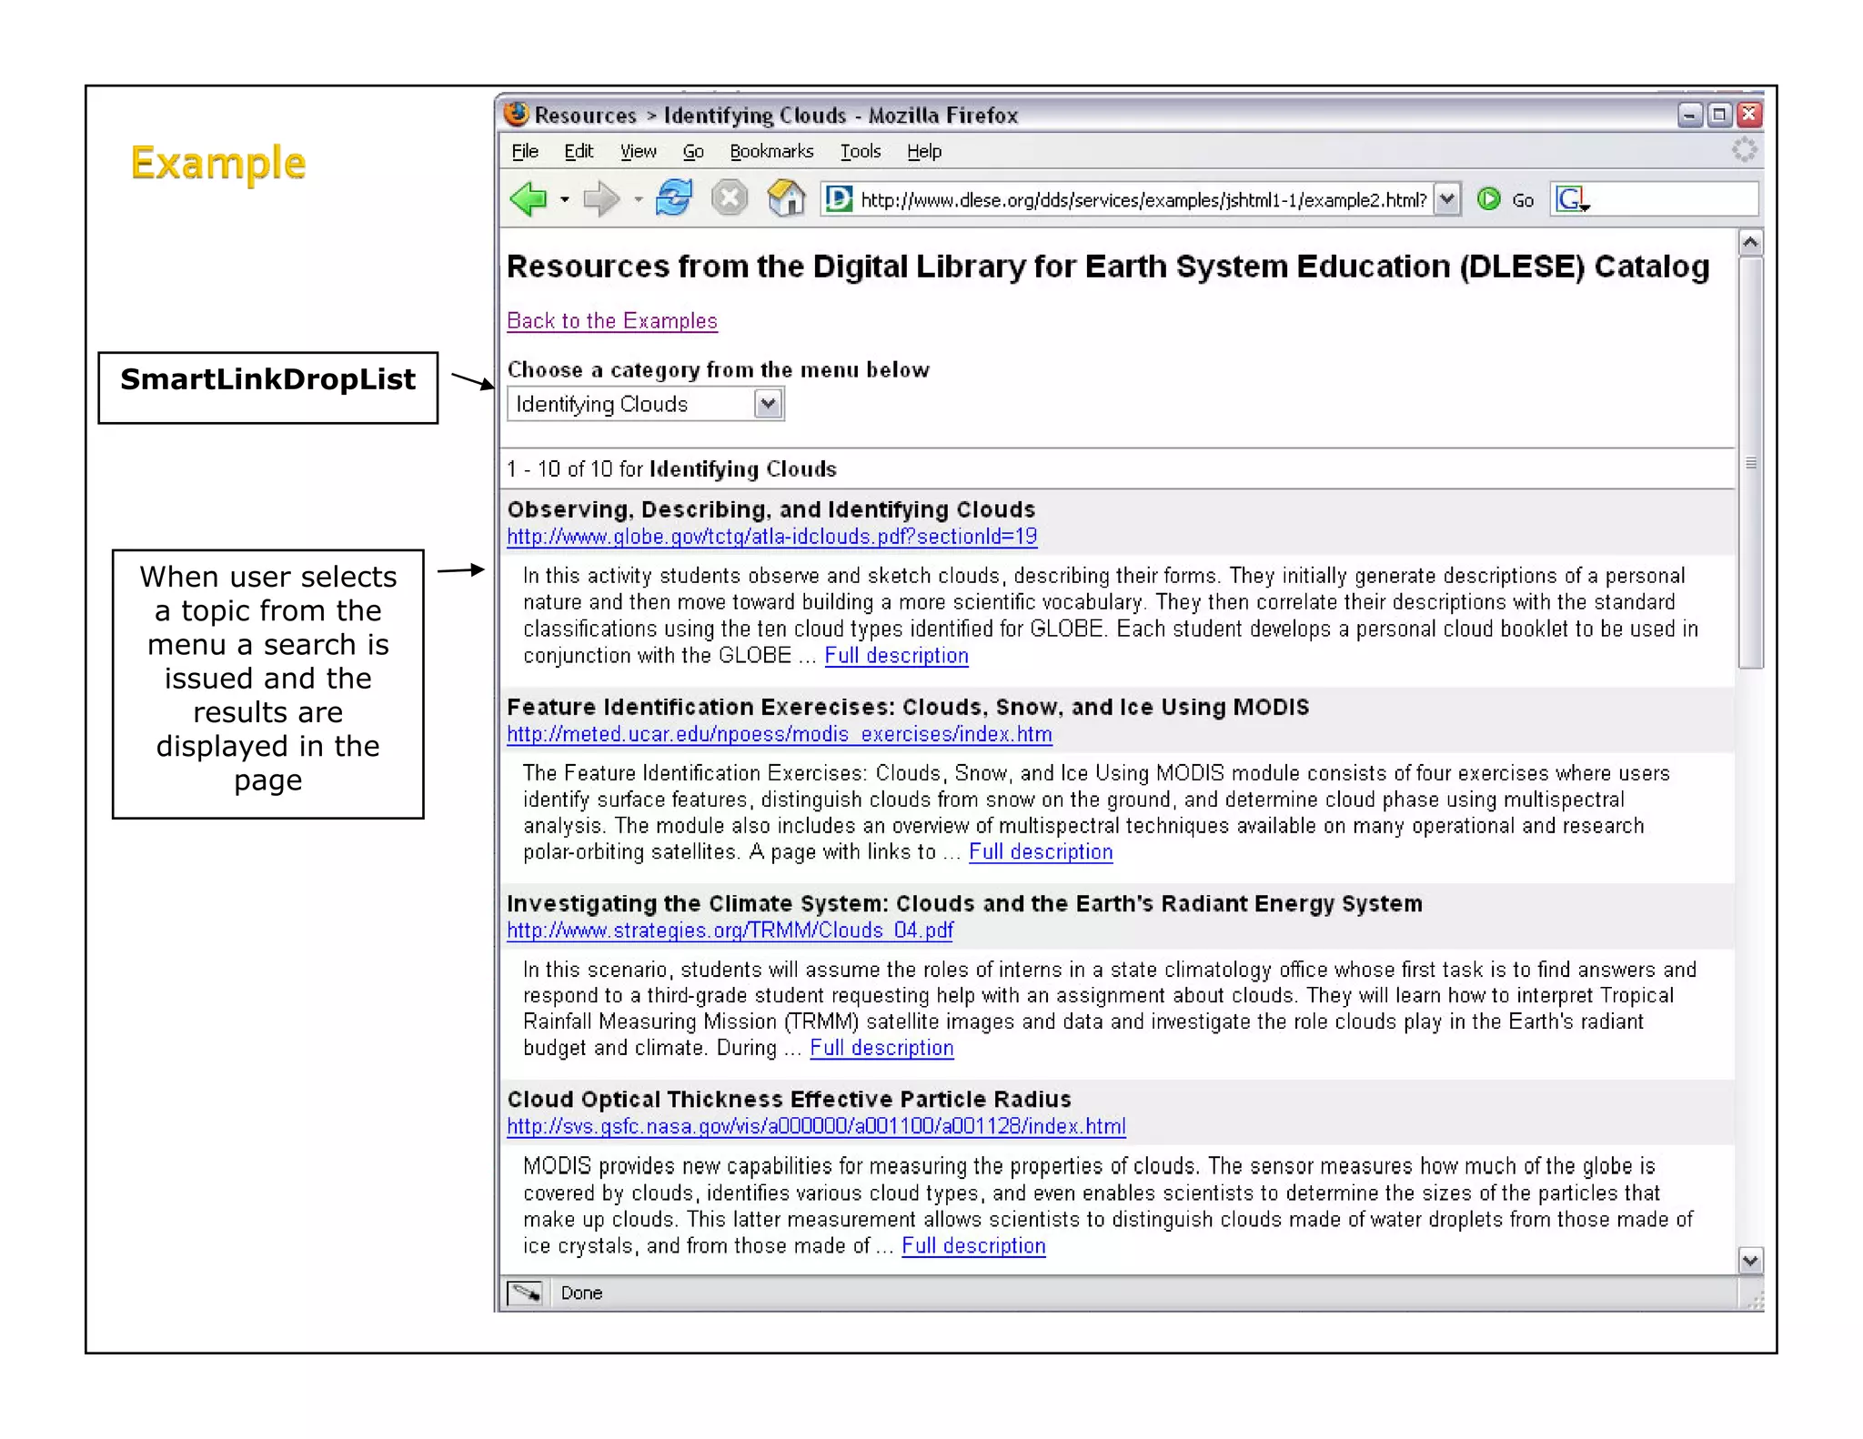Open Full description for Cloud Optical Thickness
Viewport: 1863px width, 1439px height.
point(972,1246)
